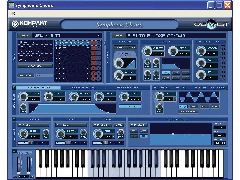
Task: Click the Chorus level slider
Action: click(71, 143)
